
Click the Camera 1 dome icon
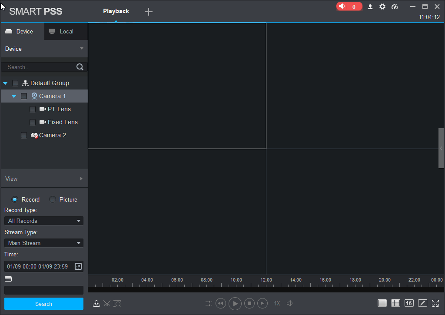(34, 96)
